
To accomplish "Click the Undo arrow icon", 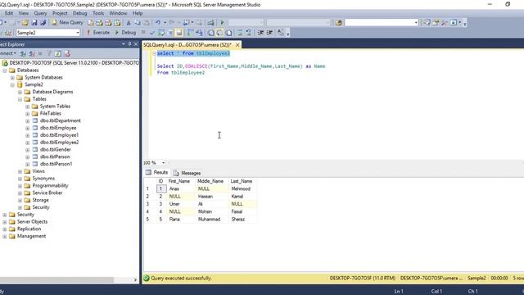I will [x=158, y=22].
